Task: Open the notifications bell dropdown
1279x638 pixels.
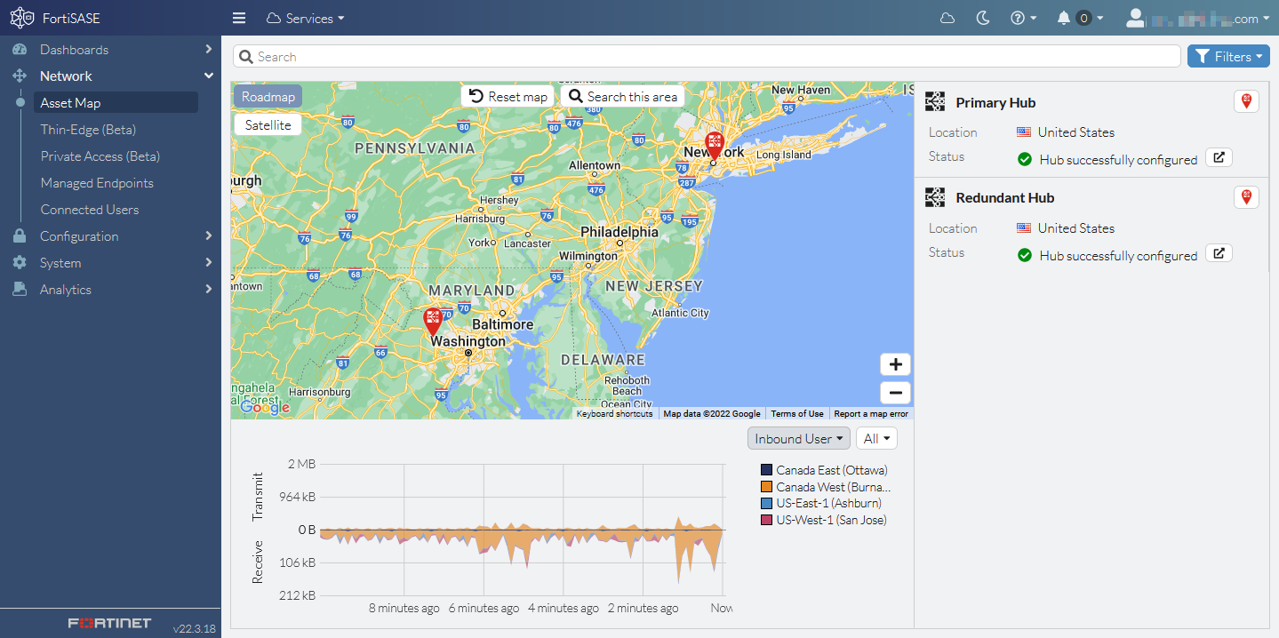Action: point(1080,18)
